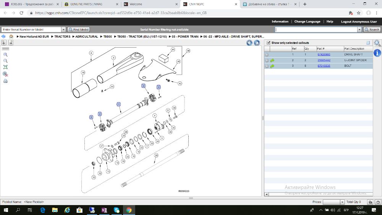Expand TRACTORS breadcrumb level
The width and height of the screenshot is (382, 215).
click(x=62, y=37)
